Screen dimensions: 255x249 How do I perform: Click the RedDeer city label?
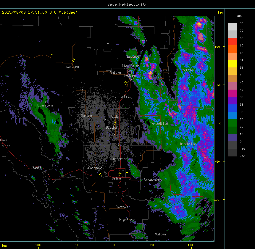(x=130, y=75)
